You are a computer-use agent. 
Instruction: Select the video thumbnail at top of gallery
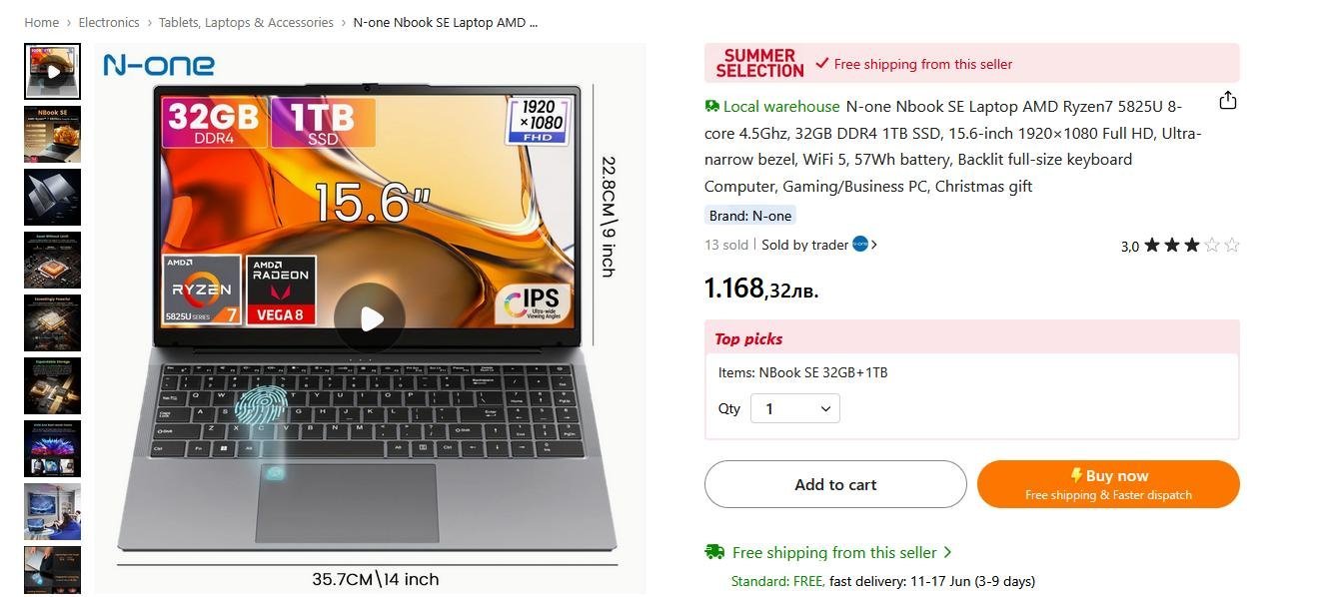(x=52, y=71)
